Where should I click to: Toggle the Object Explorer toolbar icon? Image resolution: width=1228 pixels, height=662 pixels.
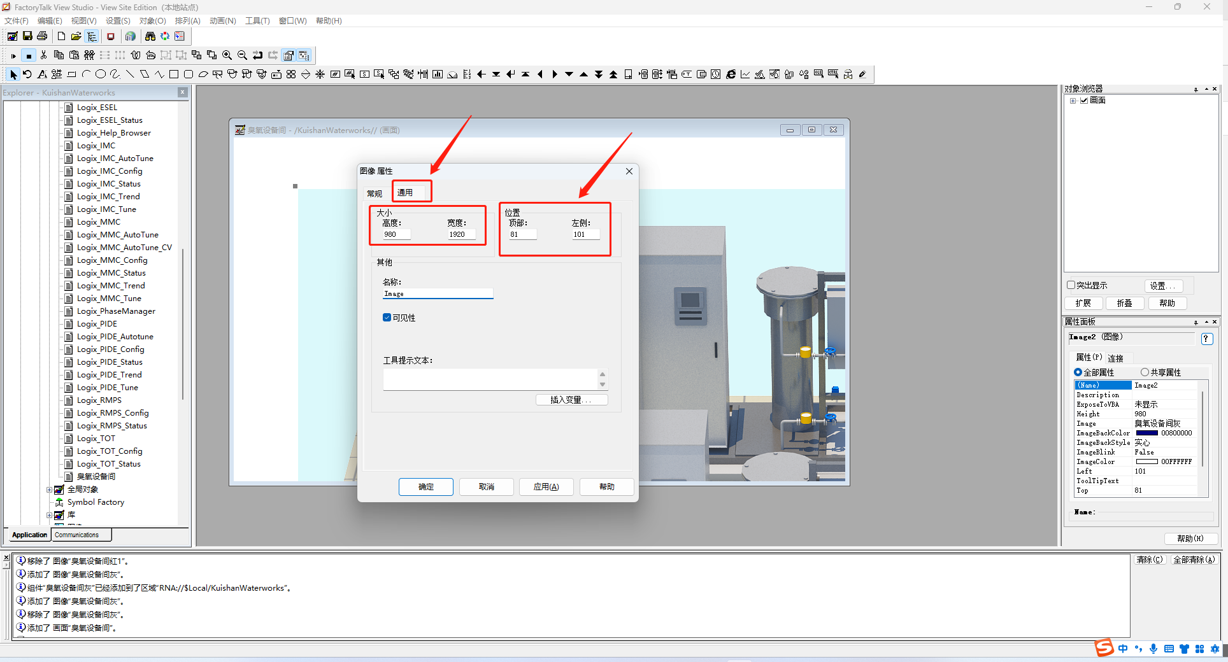304,55
